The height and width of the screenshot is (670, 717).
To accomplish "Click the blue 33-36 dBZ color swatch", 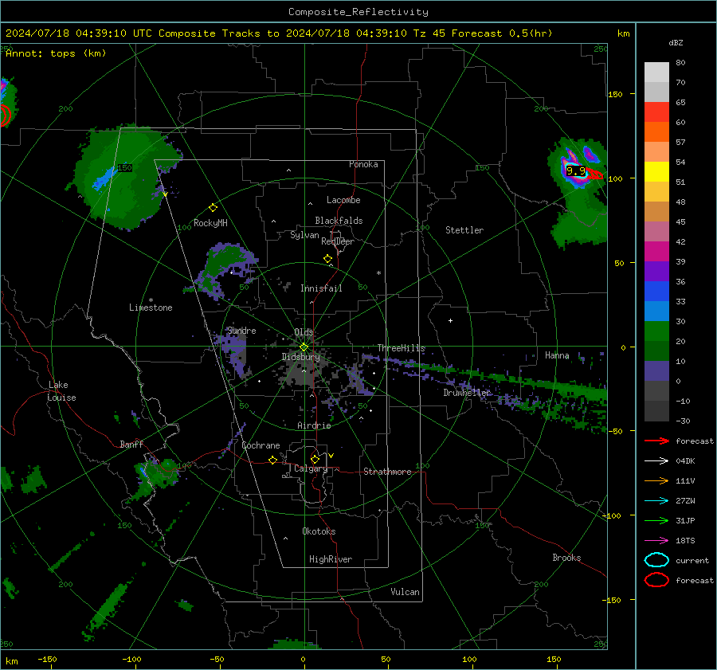I will click(656, 292).
